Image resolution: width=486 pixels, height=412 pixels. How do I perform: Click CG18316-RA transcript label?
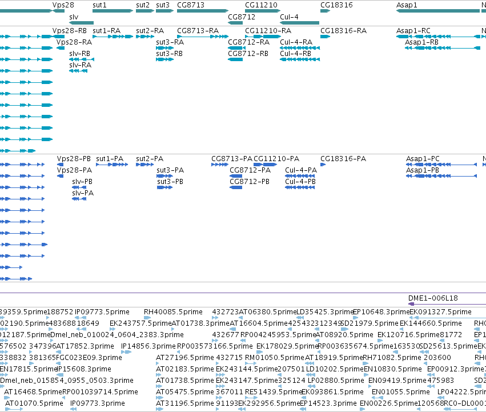(343, 31)
